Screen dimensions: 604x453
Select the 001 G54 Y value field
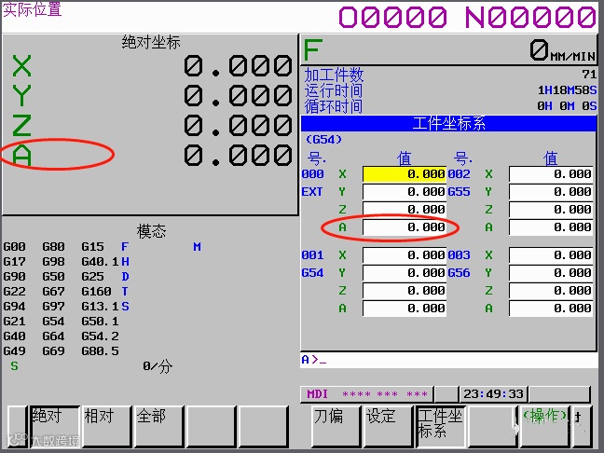pos(405,273)
